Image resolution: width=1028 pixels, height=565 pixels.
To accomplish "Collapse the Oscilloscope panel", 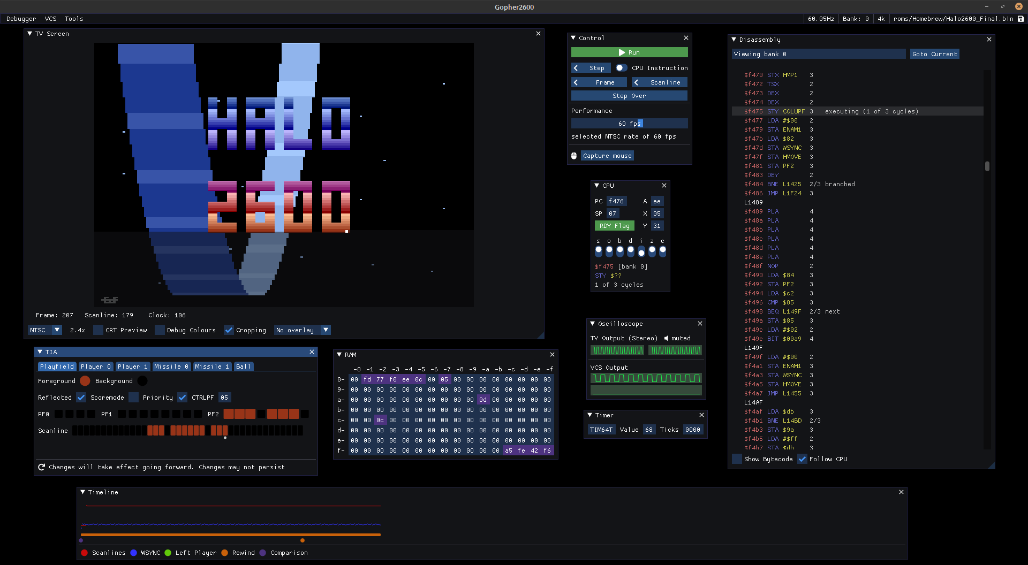I will 593,324.
